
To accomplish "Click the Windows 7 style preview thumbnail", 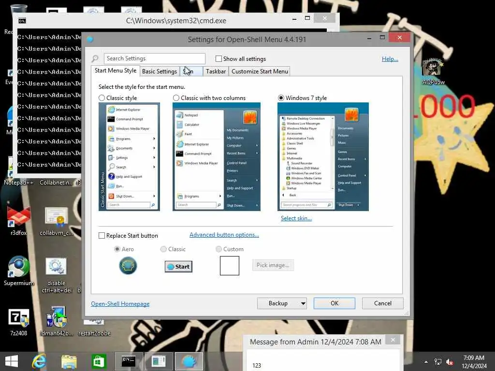I will pos(323,157).
